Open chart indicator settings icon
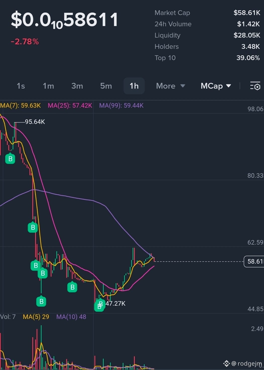This screenshot has width=264, height=370. (255, 86)
